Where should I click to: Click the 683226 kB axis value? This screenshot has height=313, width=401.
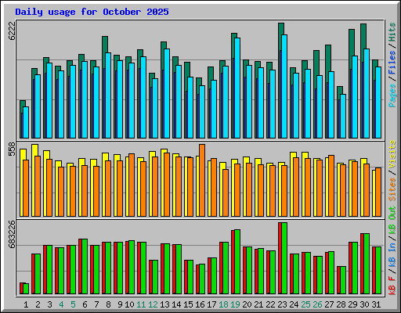[12, 234]
